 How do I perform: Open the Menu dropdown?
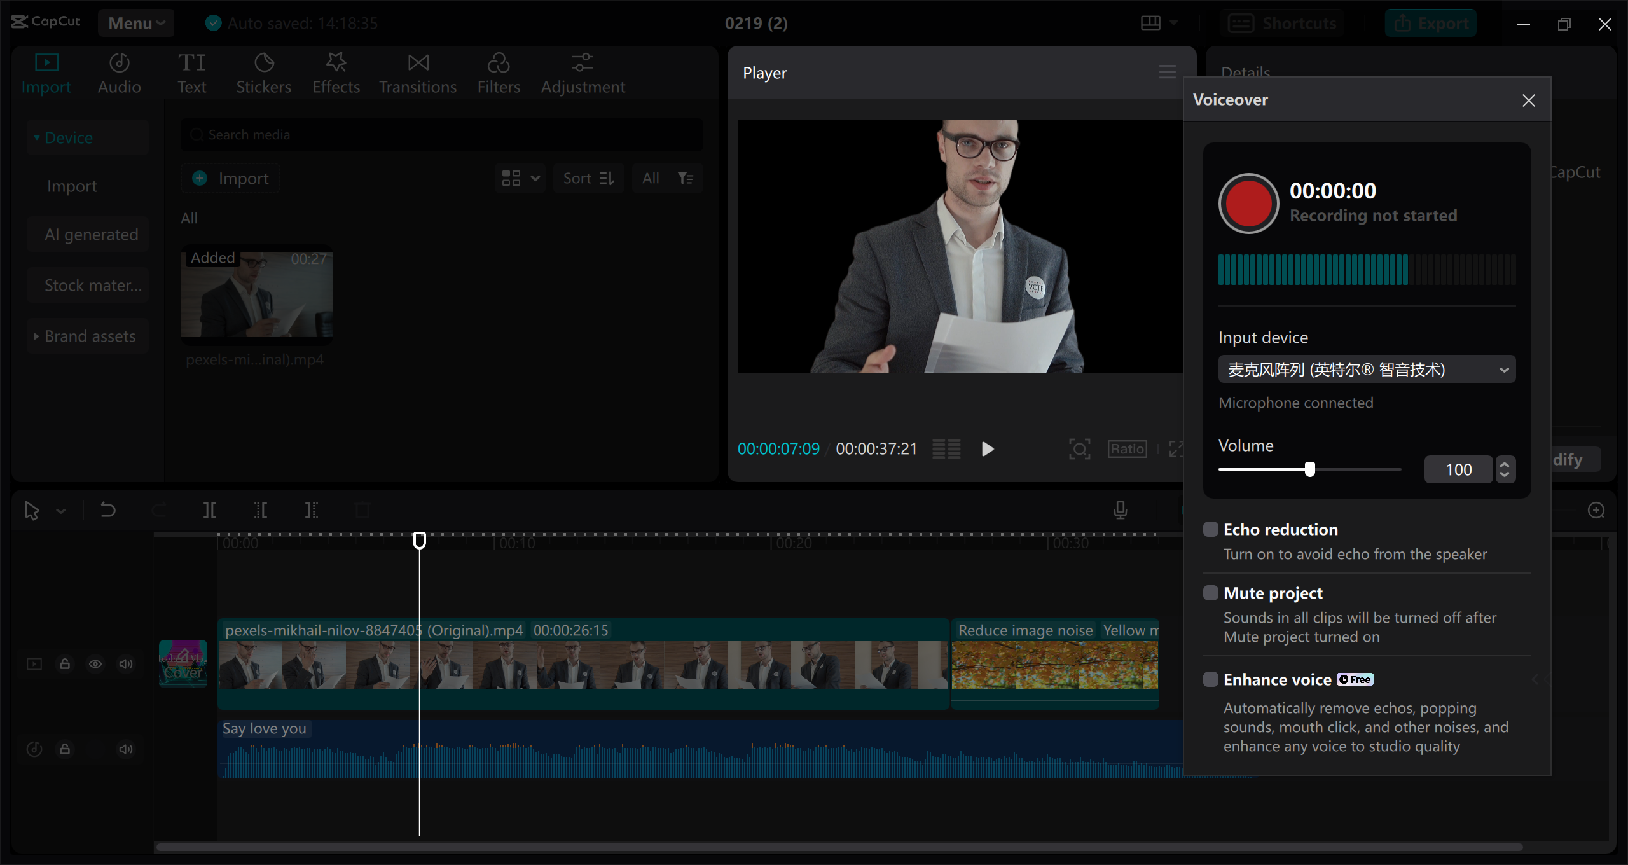pos(135,23)
